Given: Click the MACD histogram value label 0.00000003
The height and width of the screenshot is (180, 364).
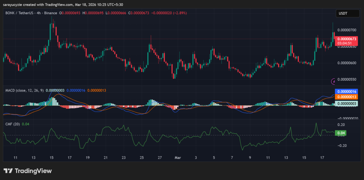Looking at the screenshot, I should (346, 104).
